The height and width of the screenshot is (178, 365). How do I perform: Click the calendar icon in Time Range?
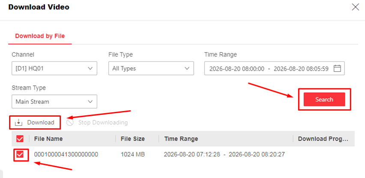(x=337, y=69)
